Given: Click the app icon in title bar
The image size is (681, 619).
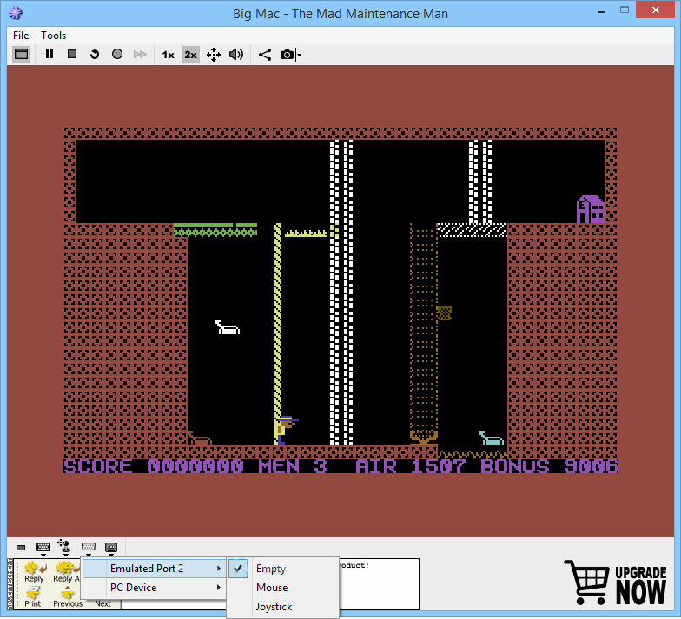Looking at the screenshot, I should click(x=16, y=13).
